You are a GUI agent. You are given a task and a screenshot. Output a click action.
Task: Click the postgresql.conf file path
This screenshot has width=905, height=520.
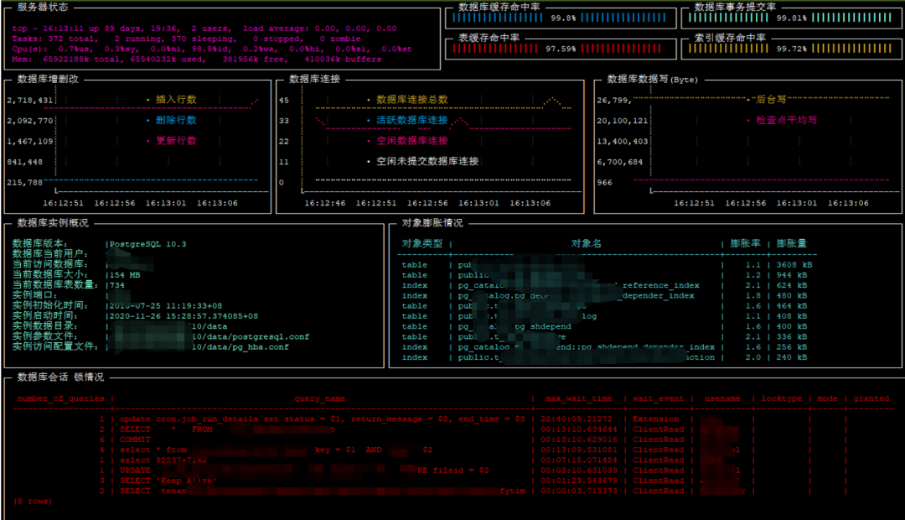point(251,337)
